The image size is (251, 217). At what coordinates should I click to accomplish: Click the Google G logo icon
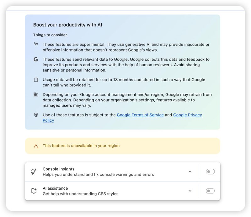click(x=36, y=59)
